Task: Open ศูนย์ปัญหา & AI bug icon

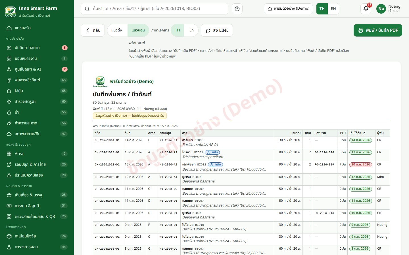Action: click(x=9, y=69)
